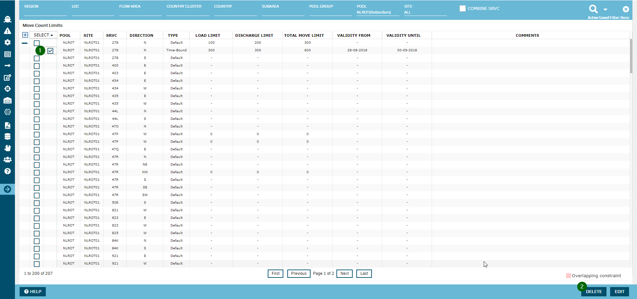Sort by the LOAD LIMIT column header
Screen dimensions: 637x299
pos(208,35)
